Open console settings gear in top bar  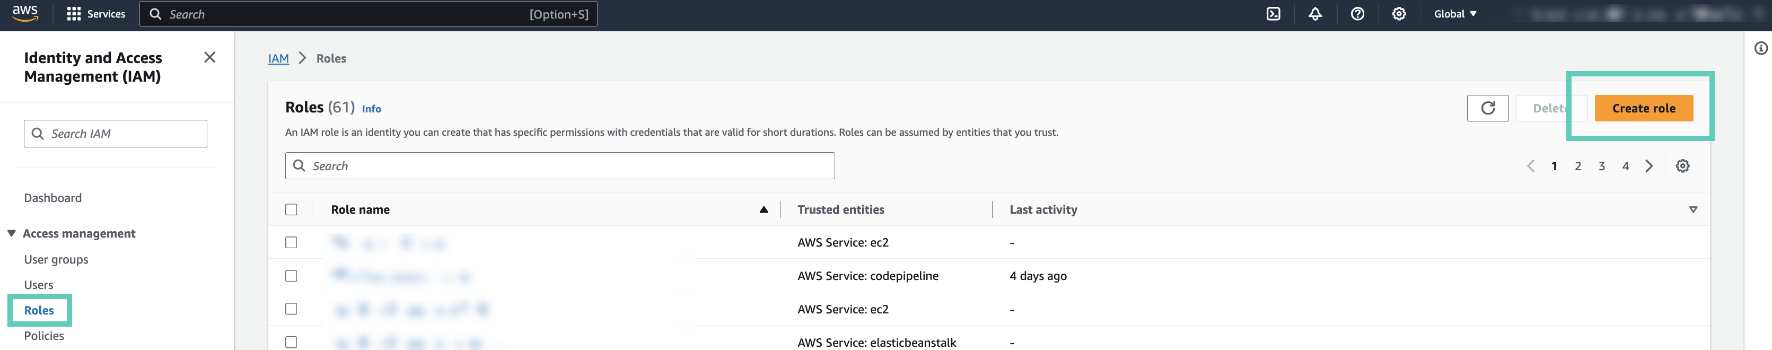(1399, 14)
